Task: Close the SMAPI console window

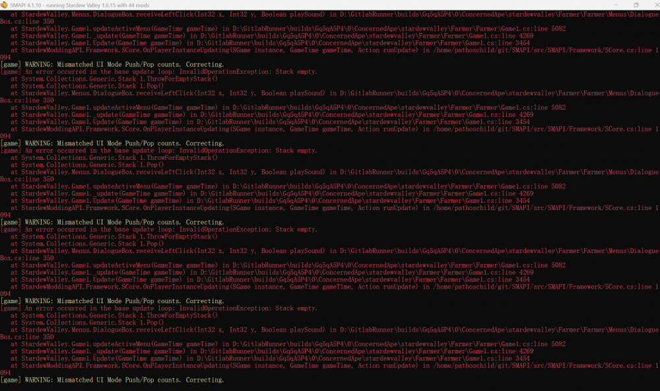Action: [653, 5]
